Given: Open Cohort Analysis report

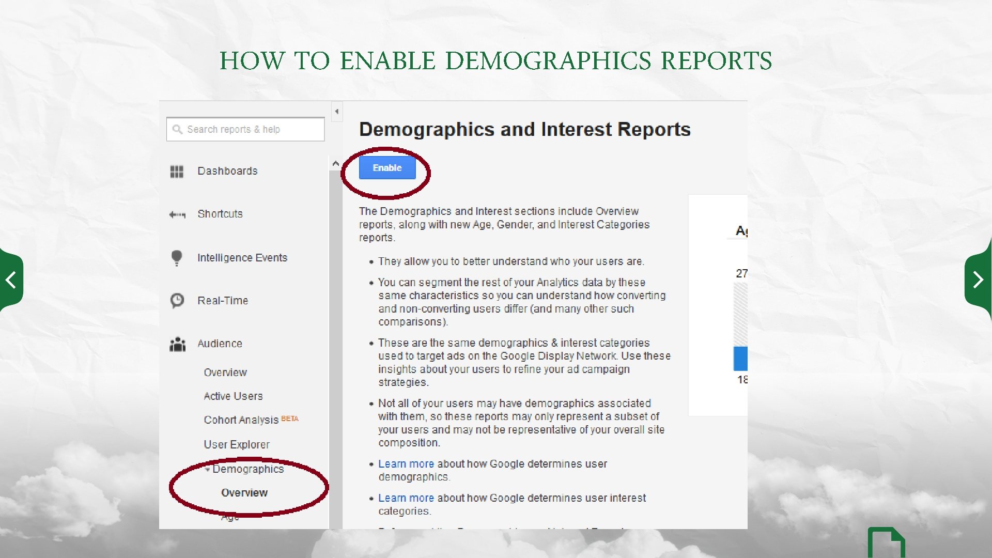Looking at the screenshot, I should tap(241, 420).
